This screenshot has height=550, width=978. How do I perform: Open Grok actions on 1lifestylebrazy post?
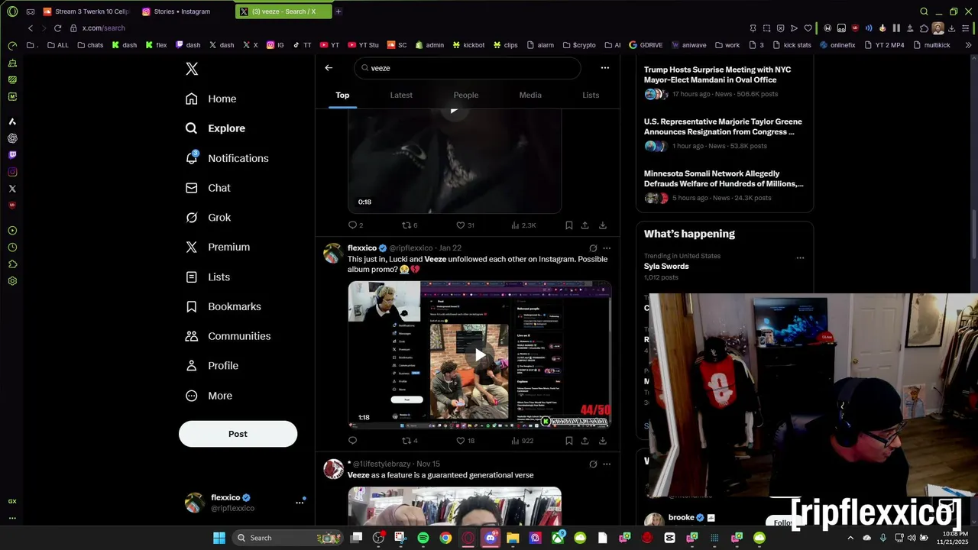(593, 464)
